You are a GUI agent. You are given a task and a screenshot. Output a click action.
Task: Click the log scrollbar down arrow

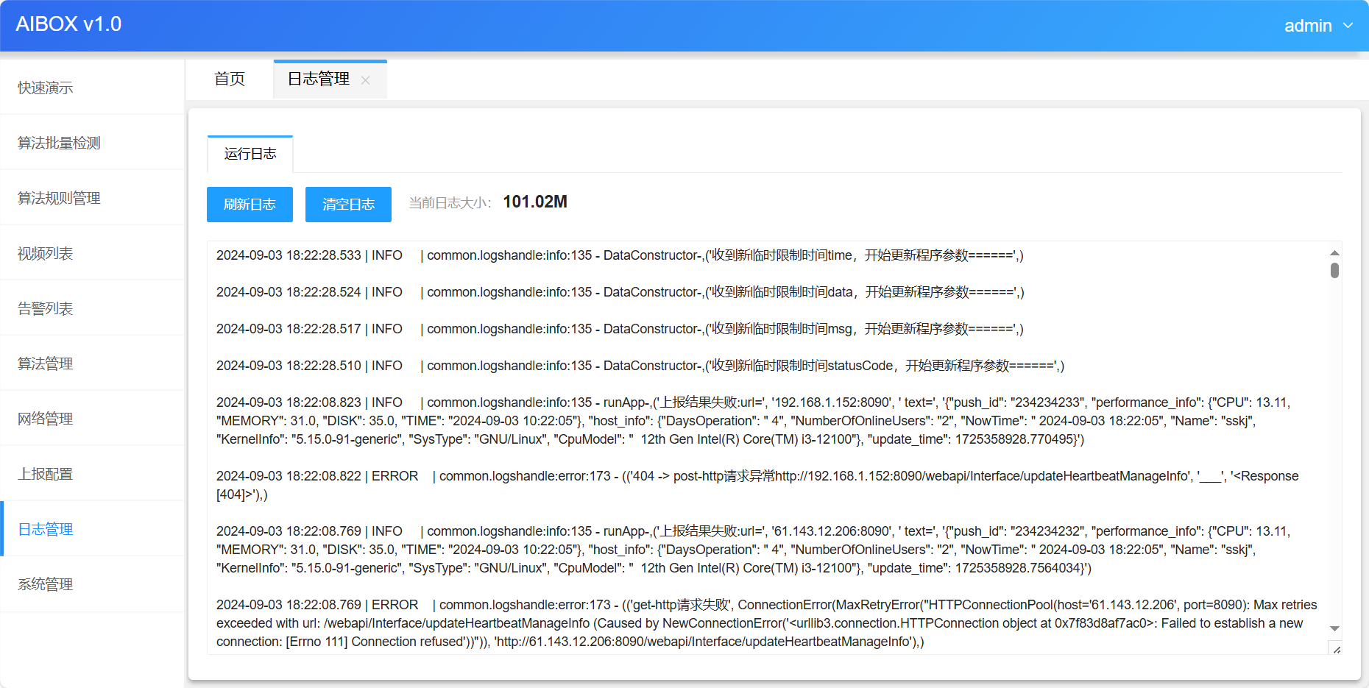tap(1334, 628)
